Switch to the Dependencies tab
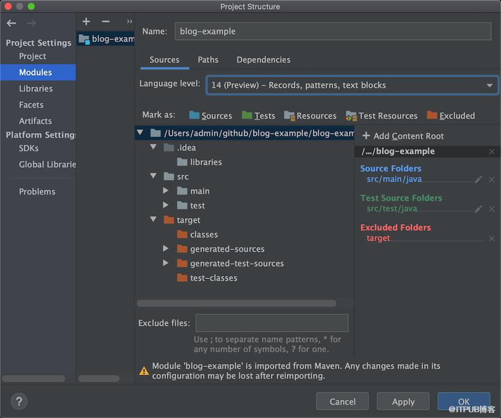 pyautogui.click(x=263, y=60)
